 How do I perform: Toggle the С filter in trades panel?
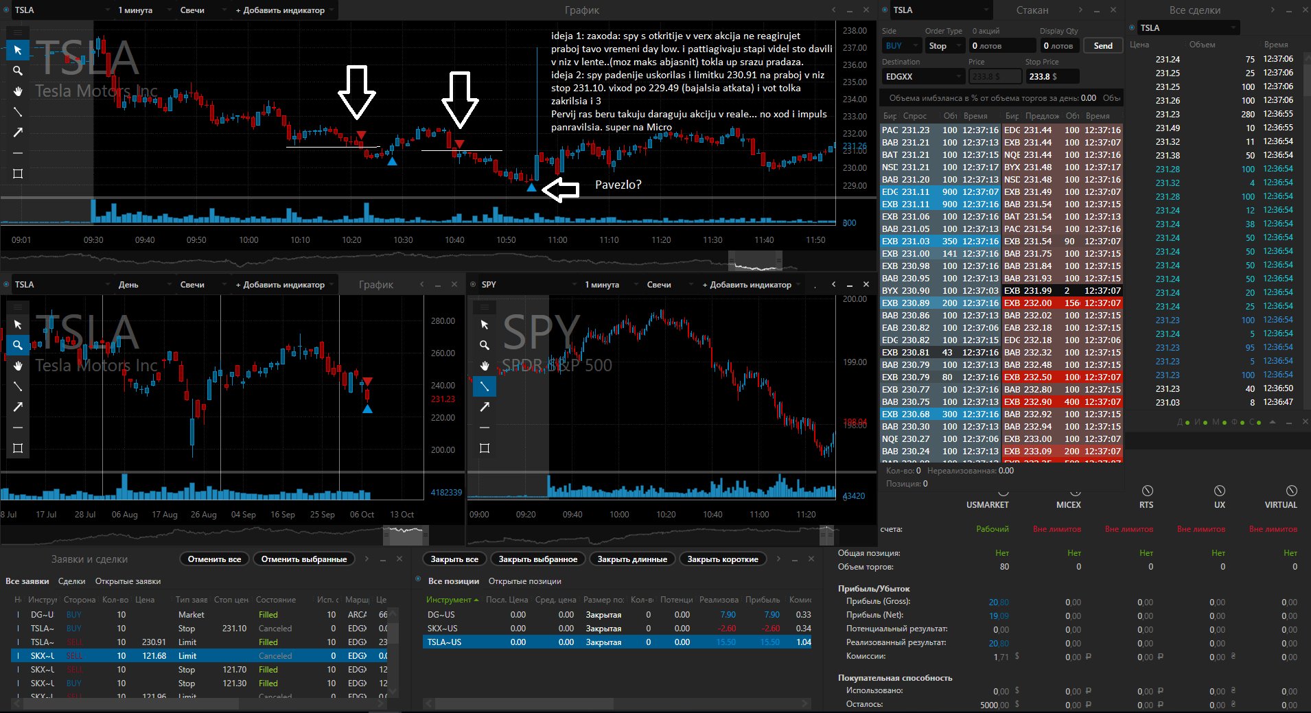pyautogui.click(x=1255, y=422)
